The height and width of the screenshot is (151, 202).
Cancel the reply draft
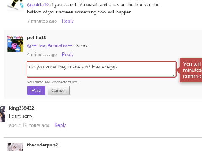coord(58,91)
